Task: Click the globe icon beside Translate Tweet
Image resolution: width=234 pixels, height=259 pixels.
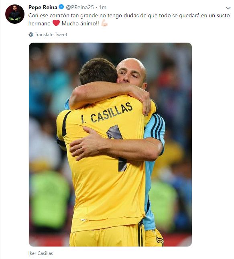Action: click(x=31, y=34)
